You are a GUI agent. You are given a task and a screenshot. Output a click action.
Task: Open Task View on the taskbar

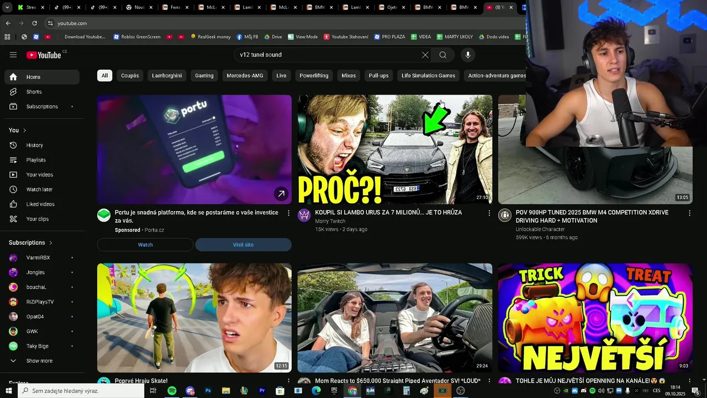pyautogui.click(x=153, y=391)
